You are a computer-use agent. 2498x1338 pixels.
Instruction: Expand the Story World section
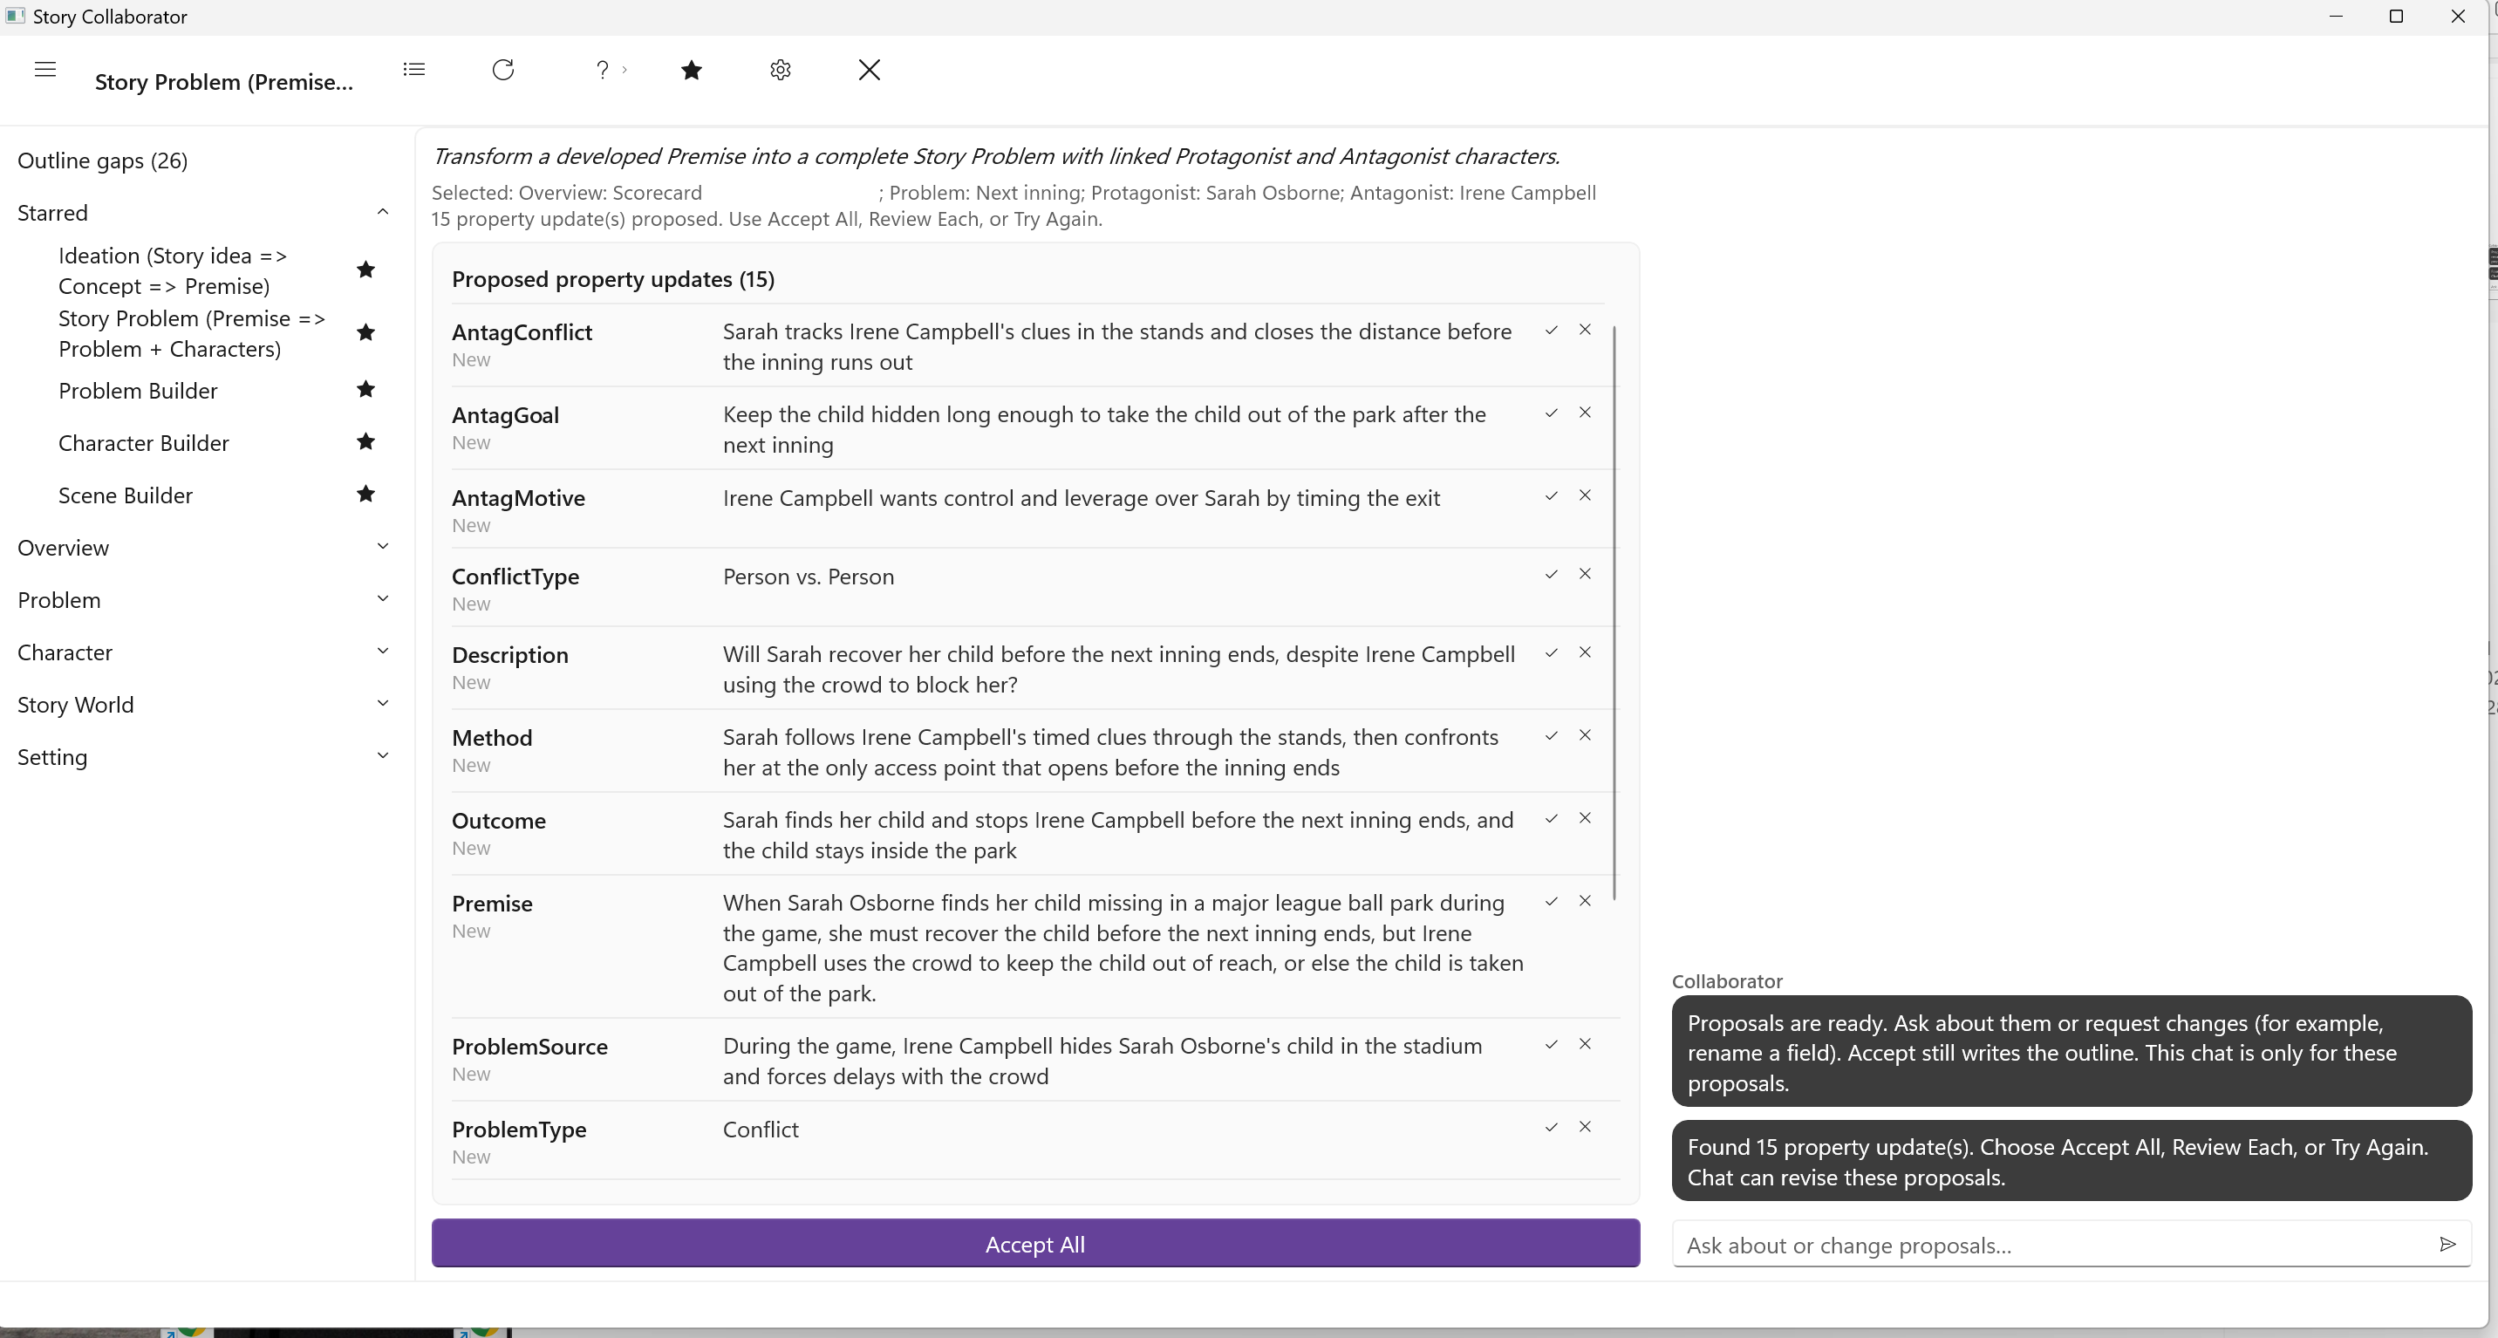tap(382, 704)
